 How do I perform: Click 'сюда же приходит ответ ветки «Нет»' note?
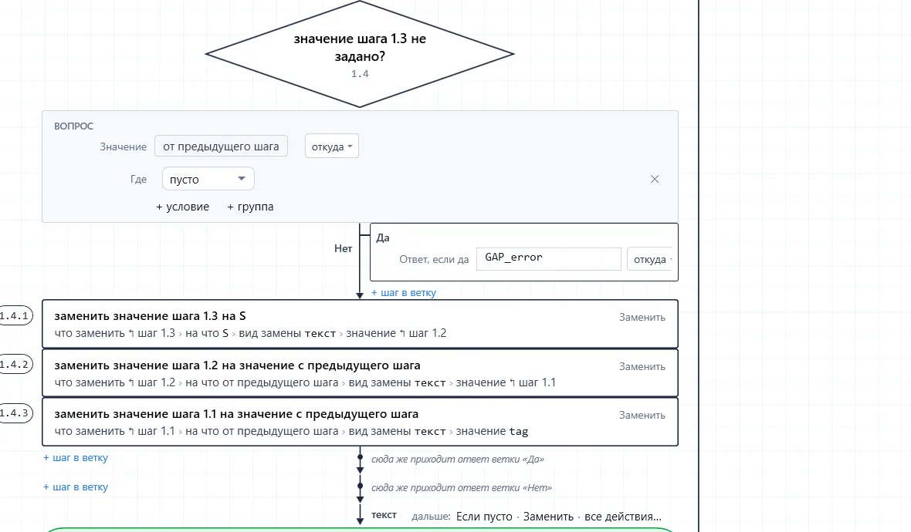pos(462,488)
